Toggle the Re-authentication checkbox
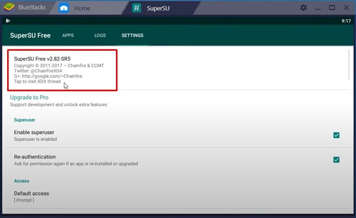This screenshot has height=218, width=356. (x=336, y=160)
